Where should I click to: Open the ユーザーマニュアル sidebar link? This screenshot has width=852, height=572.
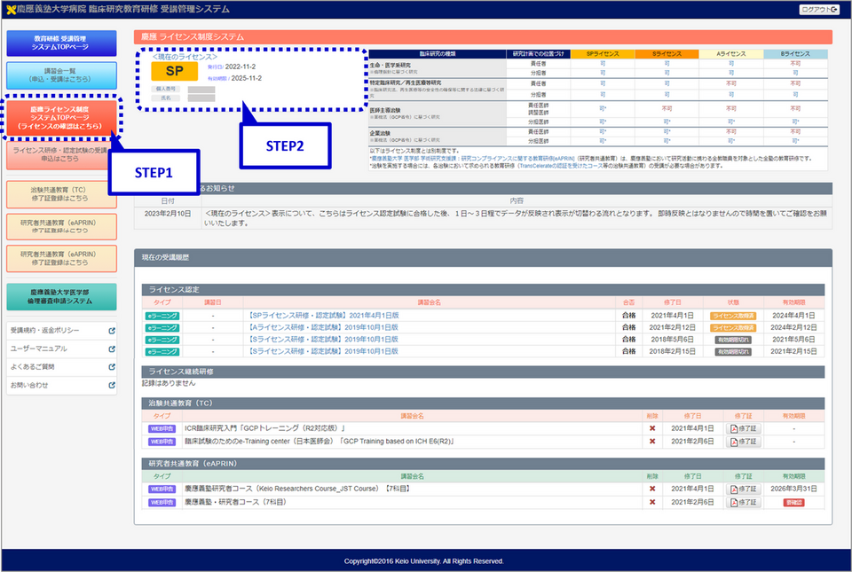point(38,349)
